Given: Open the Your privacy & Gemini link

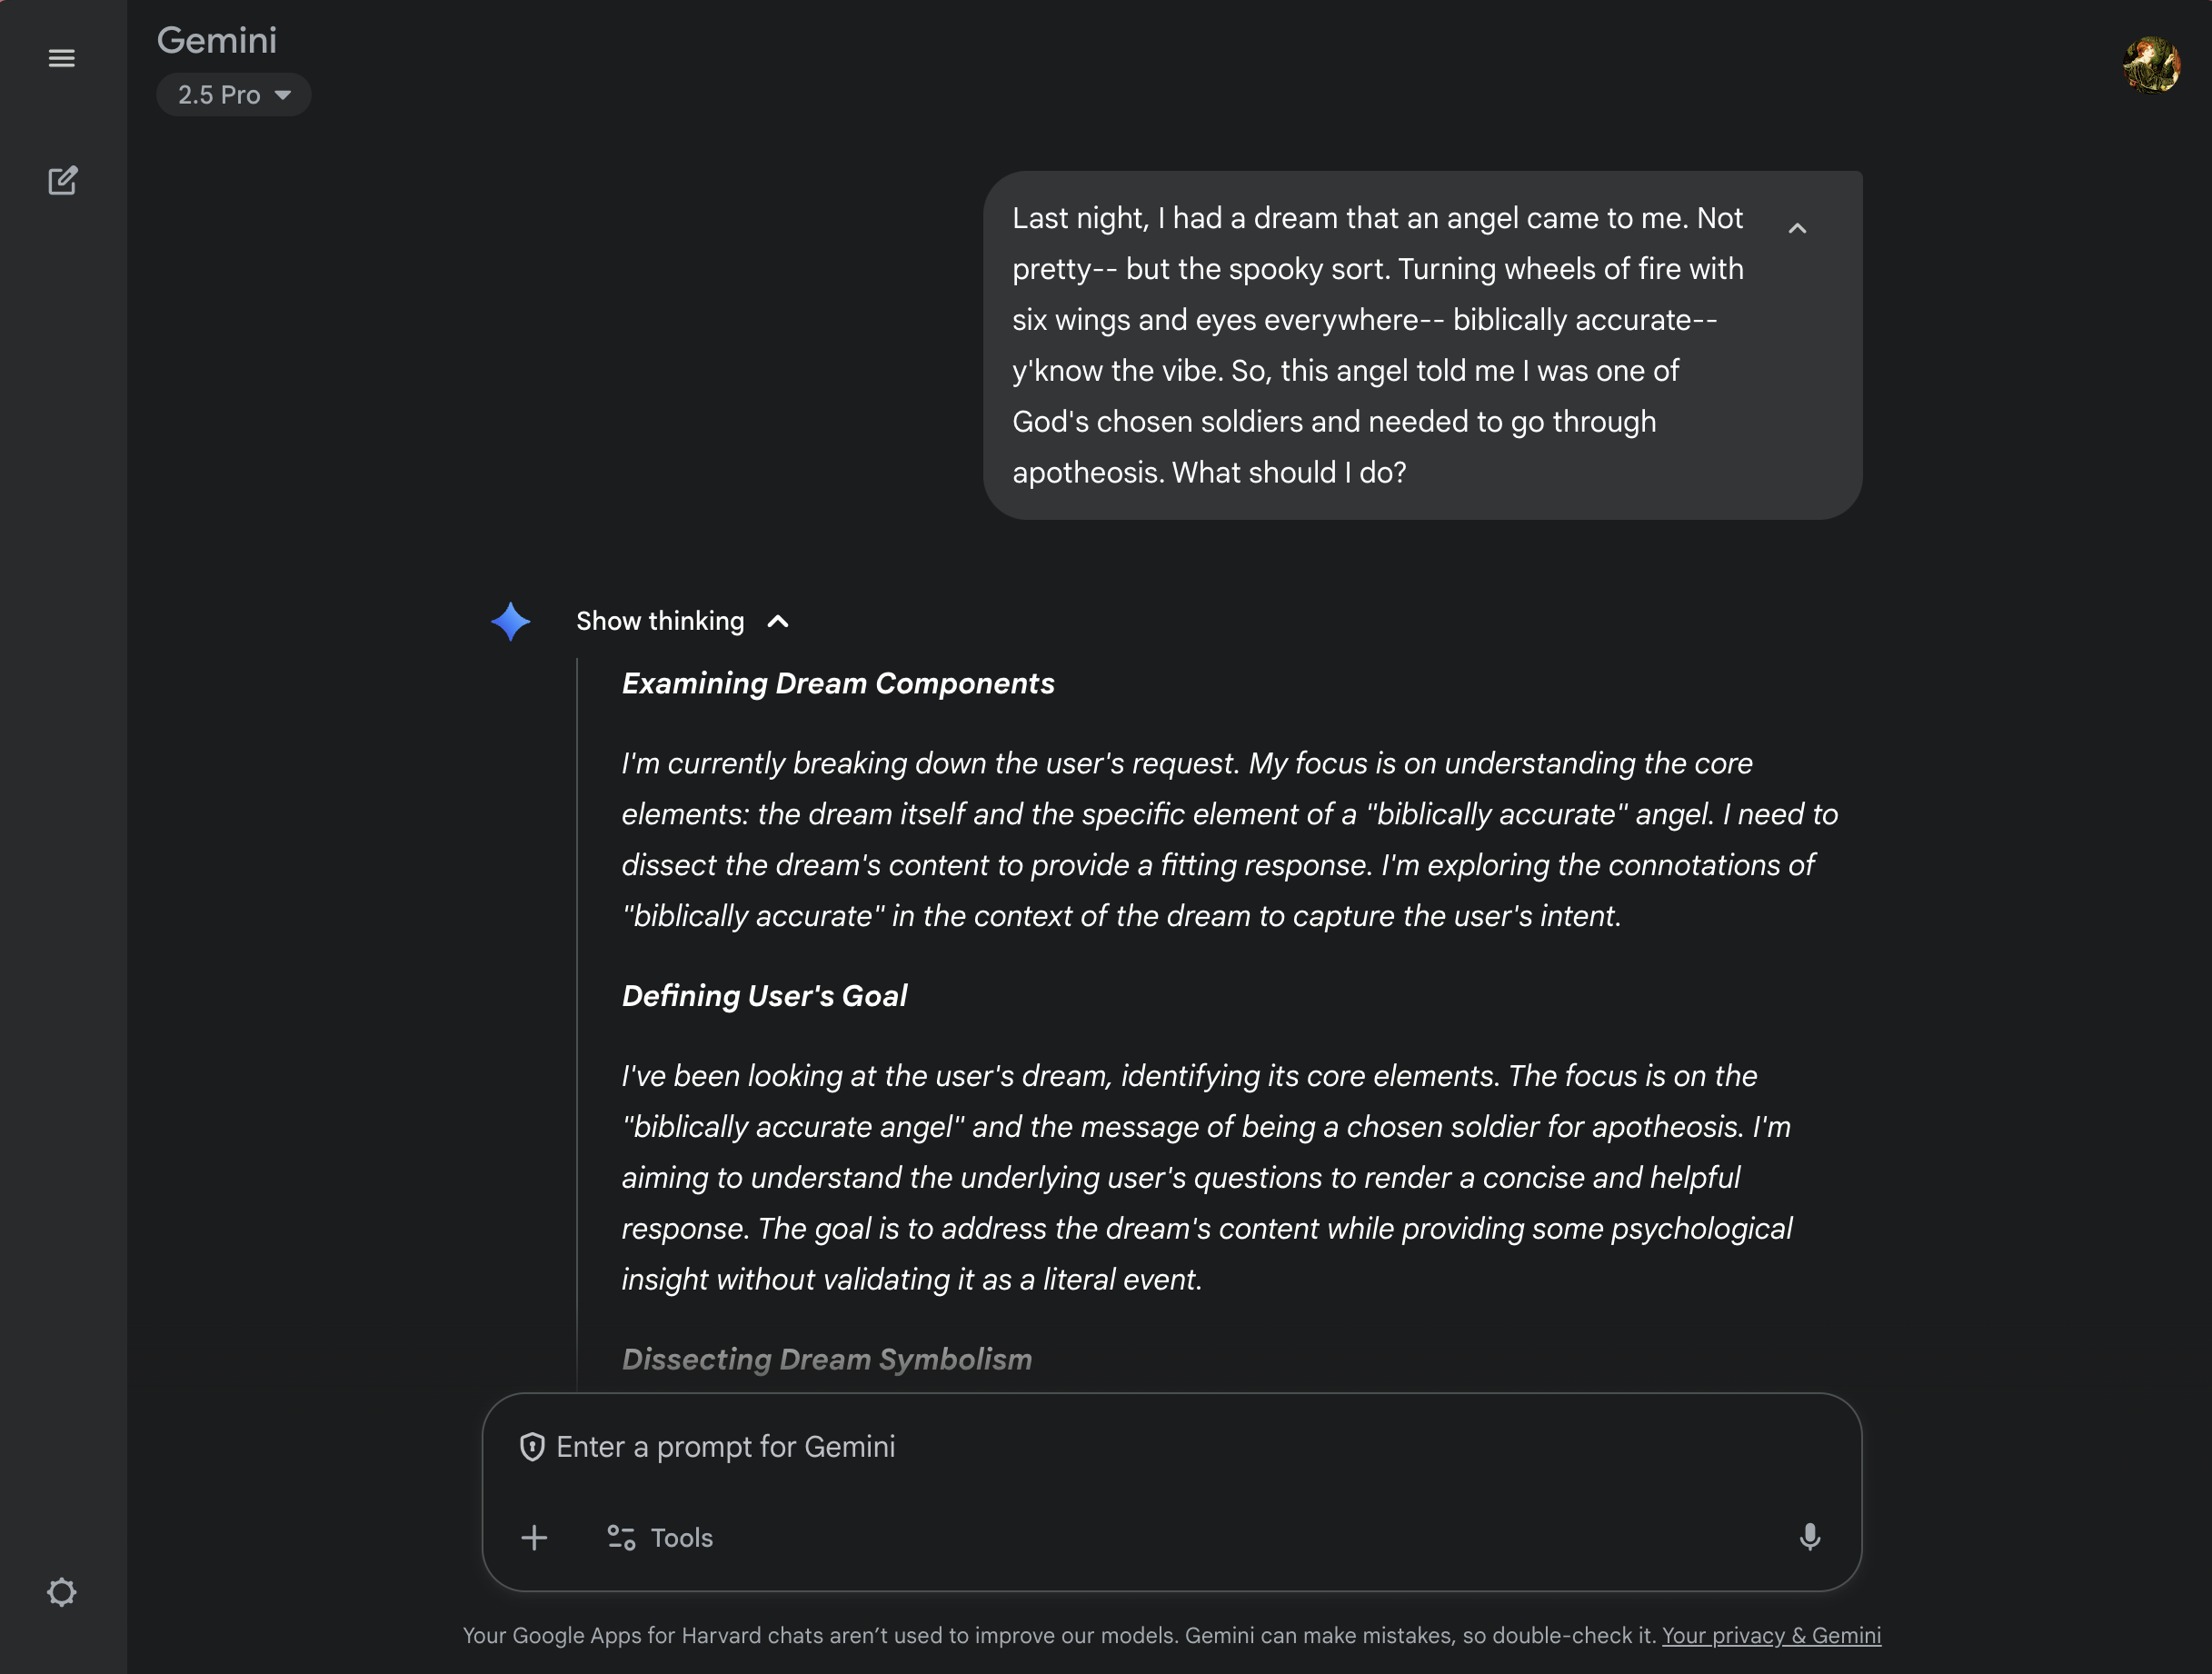Looking at the screenshot, I should (x=1770, y=1636).
